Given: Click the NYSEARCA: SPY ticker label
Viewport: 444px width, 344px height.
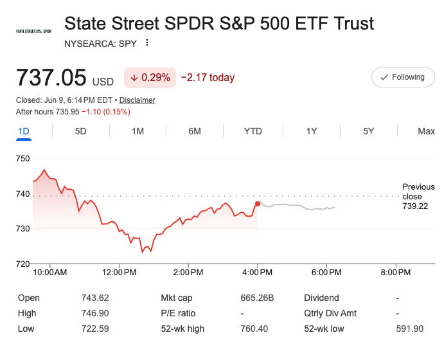Looking at the screenshot, I should pos(100,44).
